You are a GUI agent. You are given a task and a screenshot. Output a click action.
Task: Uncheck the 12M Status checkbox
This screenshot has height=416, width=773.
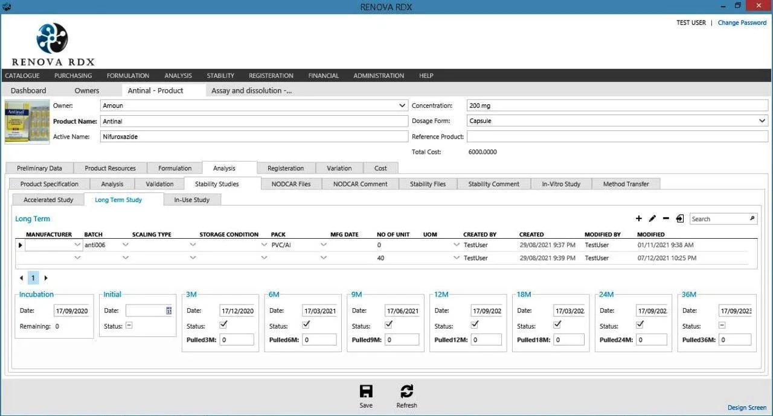[475, 324]
